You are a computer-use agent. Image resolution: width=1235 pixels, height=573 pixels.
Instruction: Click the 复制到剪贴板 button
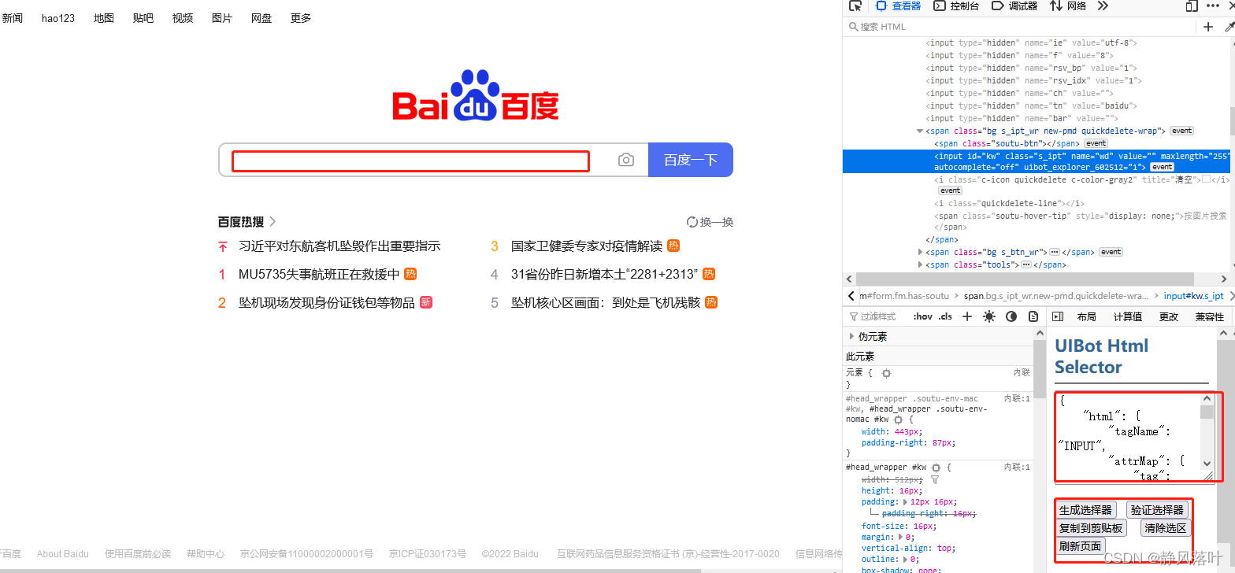[1091, 528]
